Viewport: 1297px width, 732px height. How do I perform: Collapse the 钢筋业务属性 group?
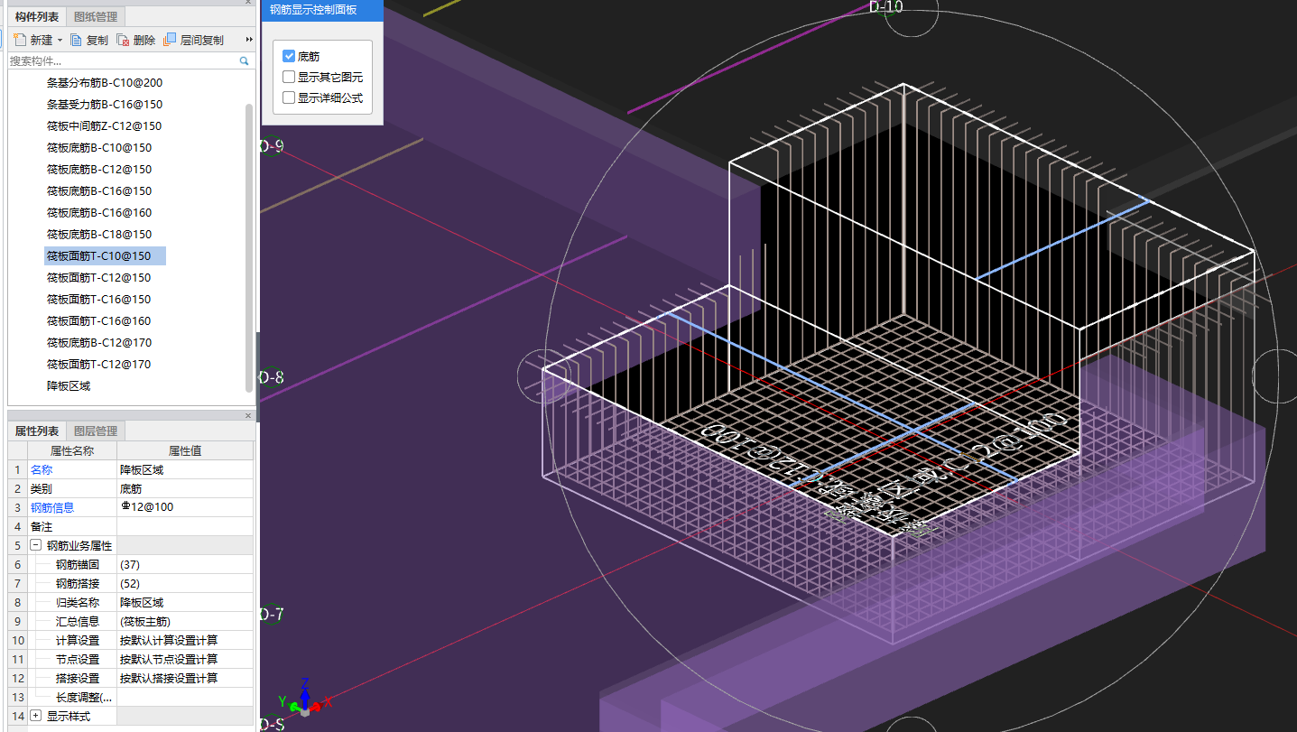coord(35,545)
